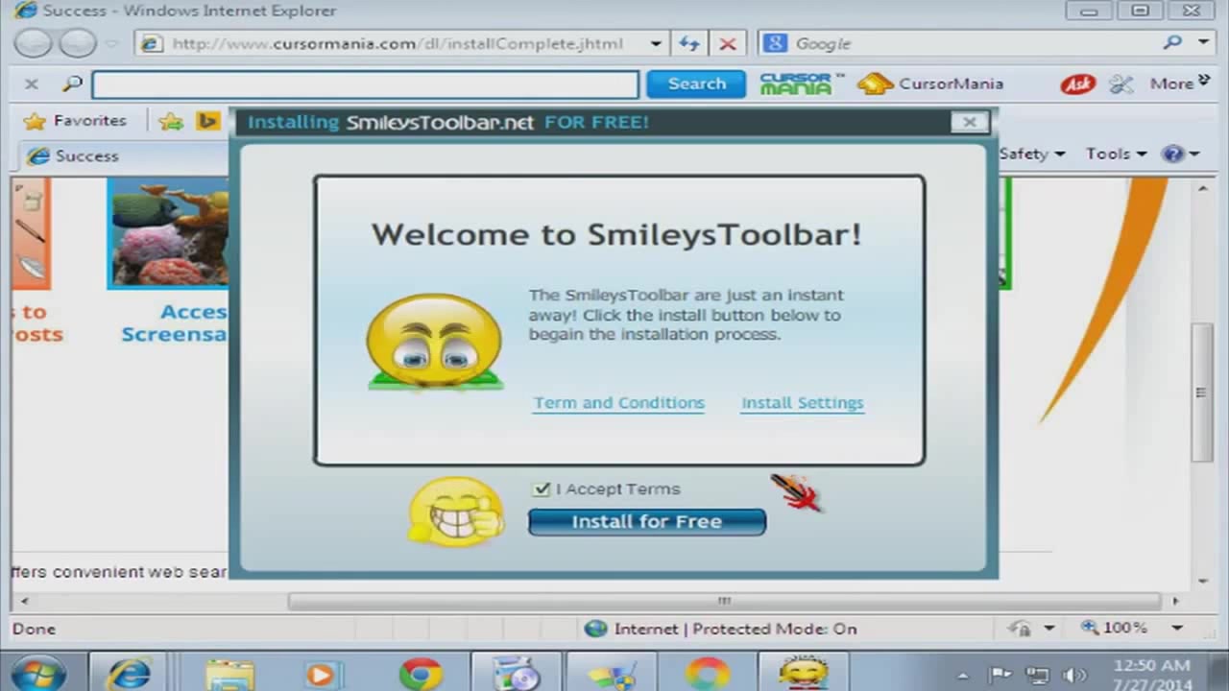Add current page via the star icon

(170, 120)
